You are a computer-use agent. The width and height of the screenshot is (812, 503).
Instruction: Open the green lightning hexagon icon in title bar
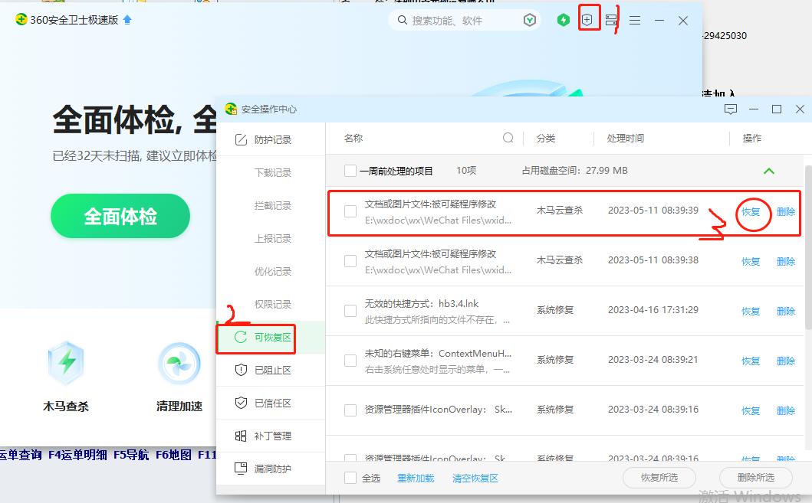(x=563, y=20)
